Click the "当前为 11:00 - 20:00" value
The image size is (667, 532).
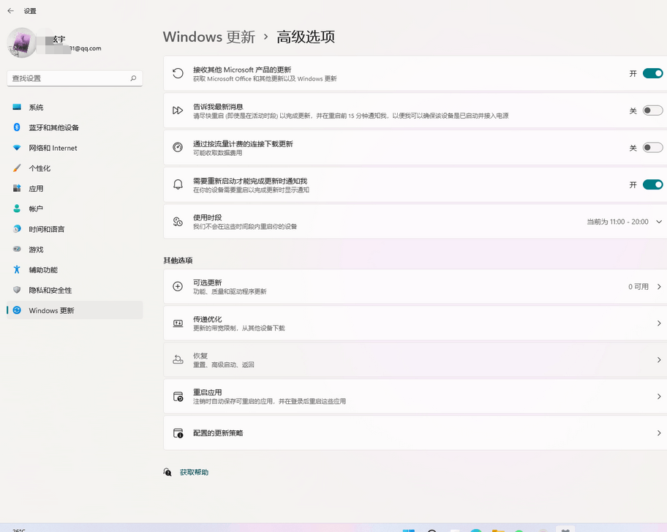618,222
